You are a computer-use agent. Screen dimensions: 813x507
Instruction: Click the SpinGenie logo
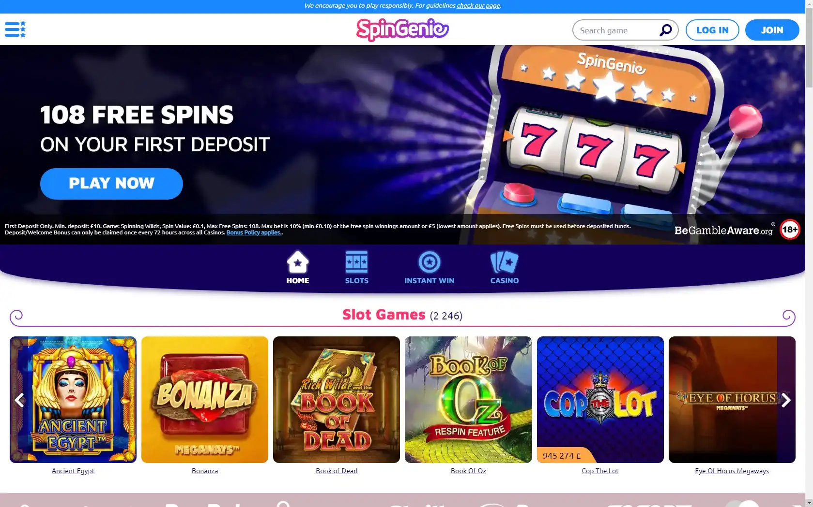[402, 29]
